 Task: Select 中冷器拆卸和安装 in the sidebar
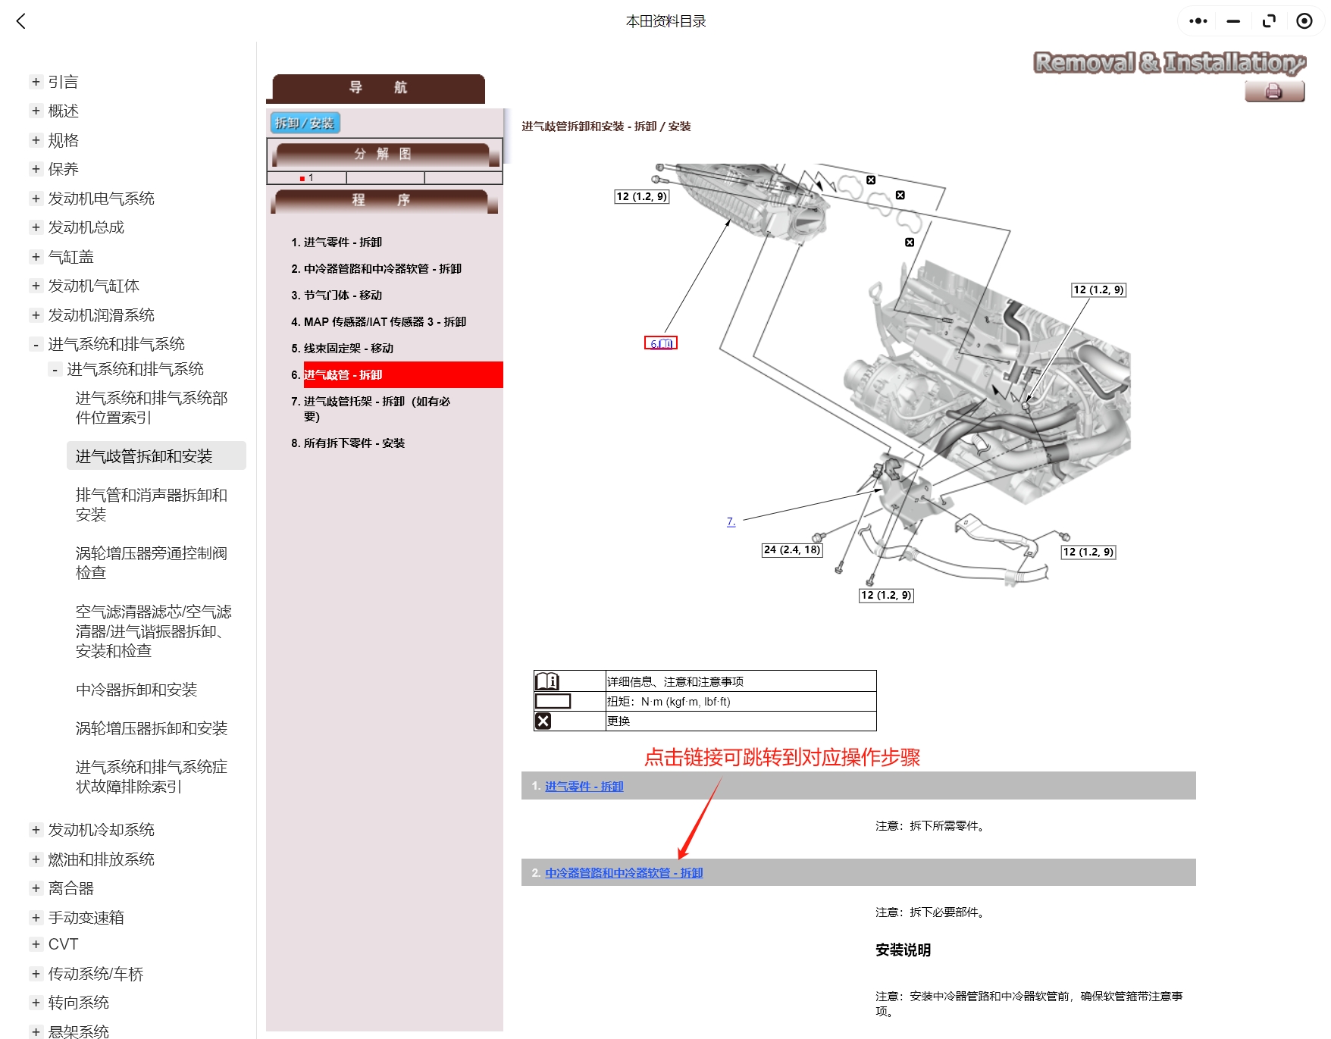click(138, 690)
